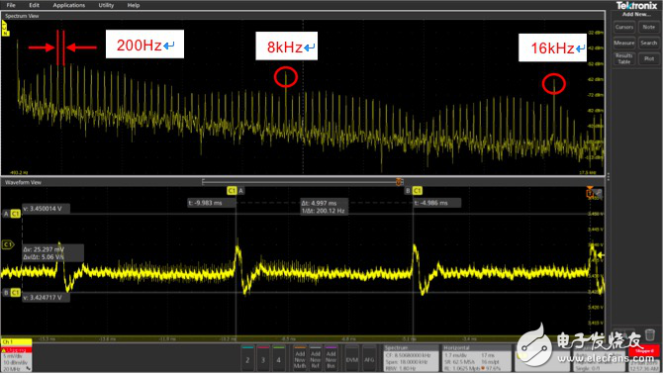
Task: Open the File menu
Action: click(x=11, y=5)
